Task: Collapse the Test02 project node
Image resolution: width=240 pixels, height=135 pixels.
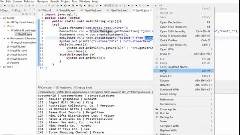Action: [x=1, y=18]
